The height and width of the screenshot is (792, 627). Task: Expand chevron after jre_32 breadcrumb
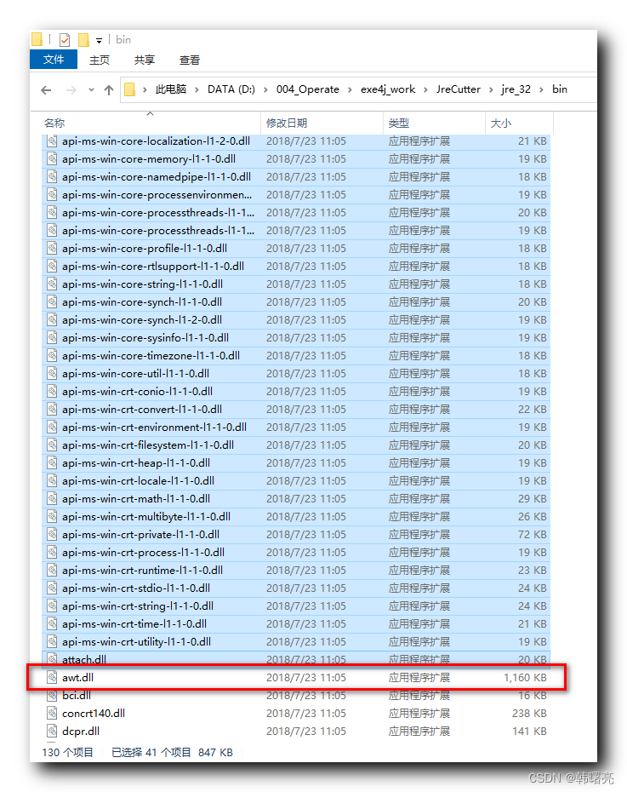tap(541, 90)
